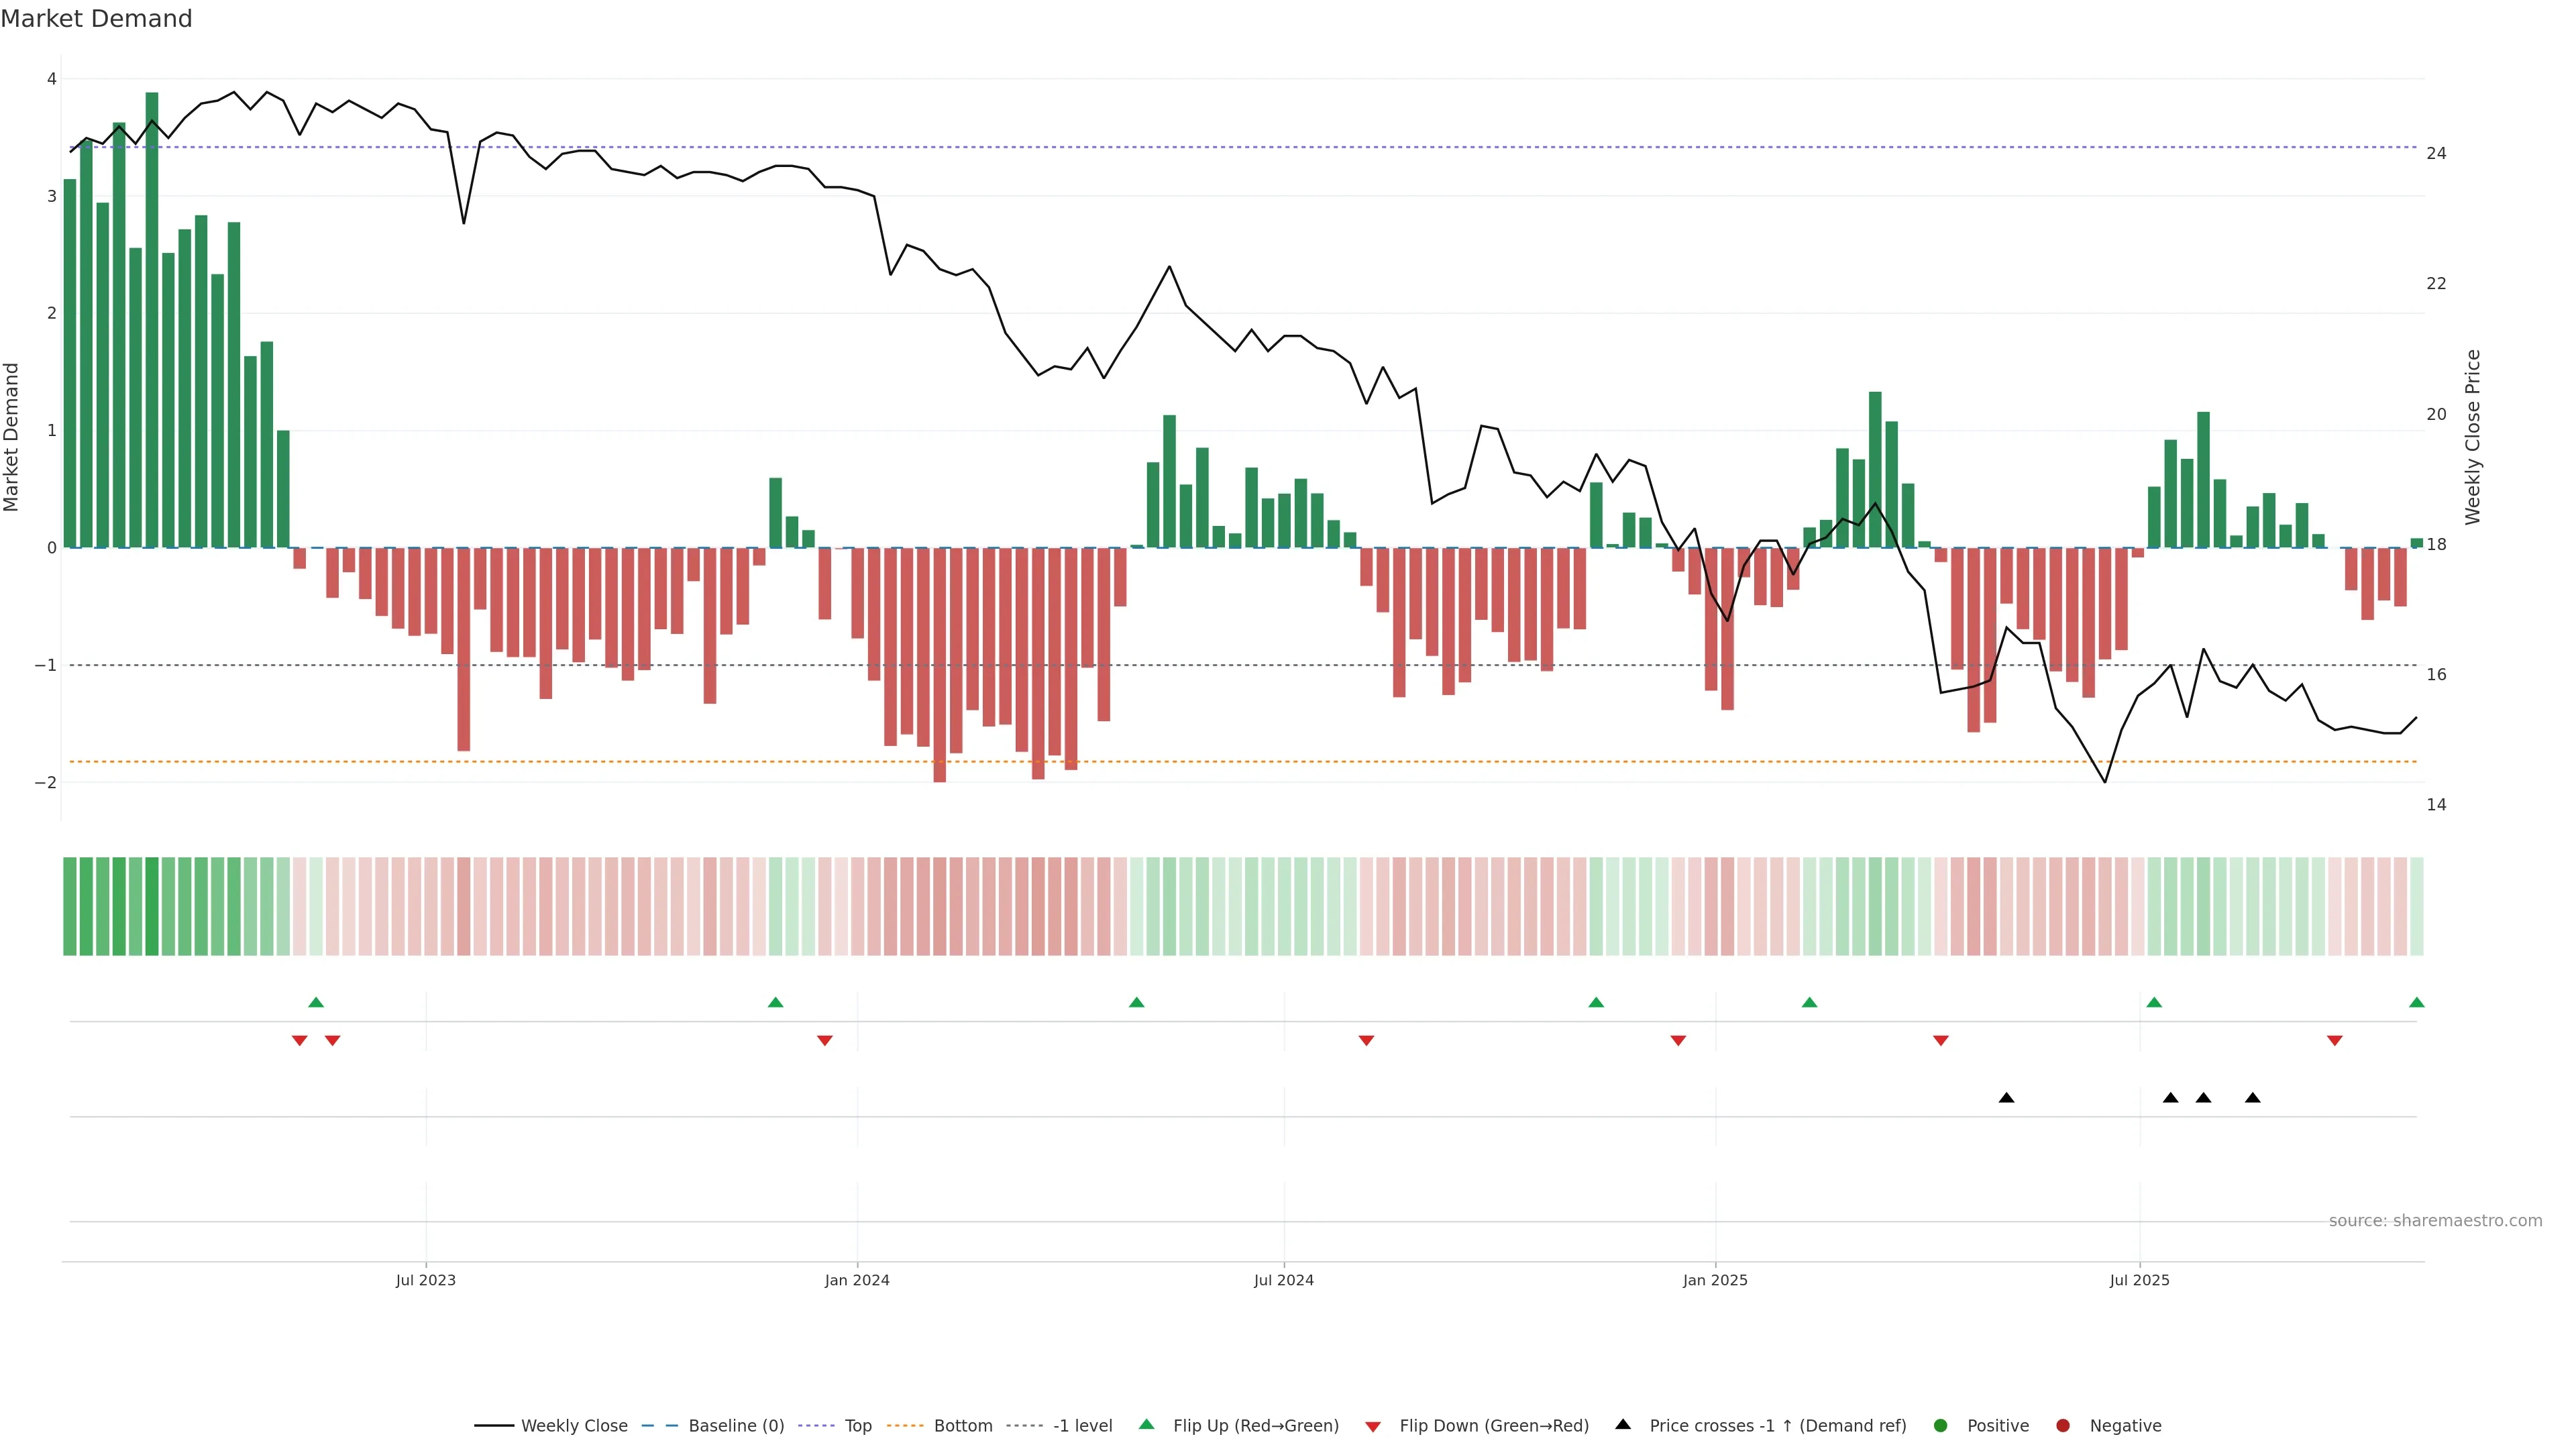This screenshot has width=2576, height=1449.
Task: Click the Market Demand chart title
Action: (96, 19)
